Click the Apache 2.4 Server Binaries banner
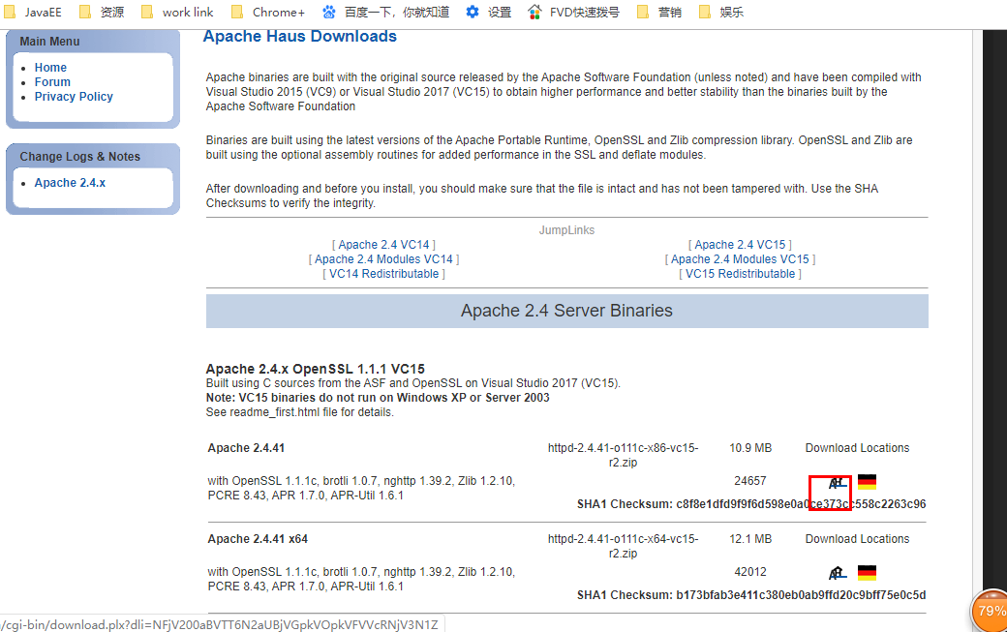Viewport: 1007px width, 632px height. point(567,312)
